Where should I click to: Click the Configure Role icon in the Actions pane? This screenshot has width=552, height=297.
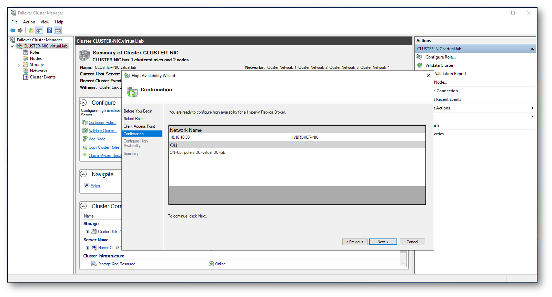(420, 57)
